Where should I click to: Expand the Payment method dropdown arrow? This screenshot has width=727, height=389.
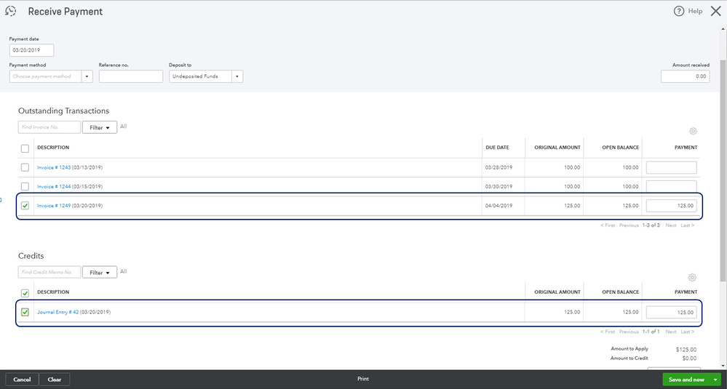[87, 76]
